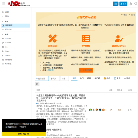Open the 全部规则 link in the banner
The height and width of the screenshot is (138, 138).
tap(50, 70)
